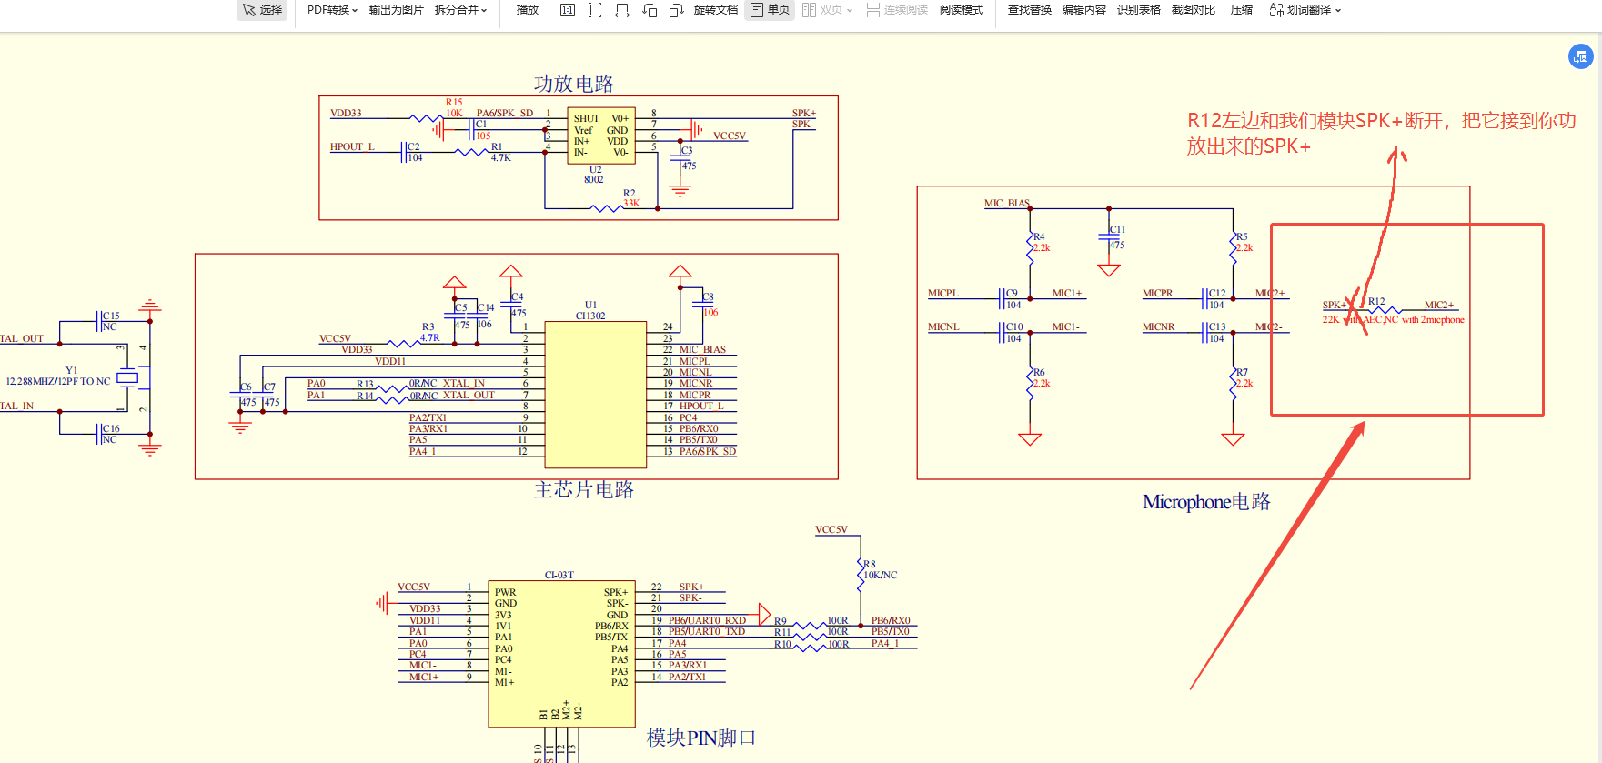The height and width of the screenshot is (763, 1602).
Task: Click 阅读模式 reading mode
Action: tap(961, 10)
